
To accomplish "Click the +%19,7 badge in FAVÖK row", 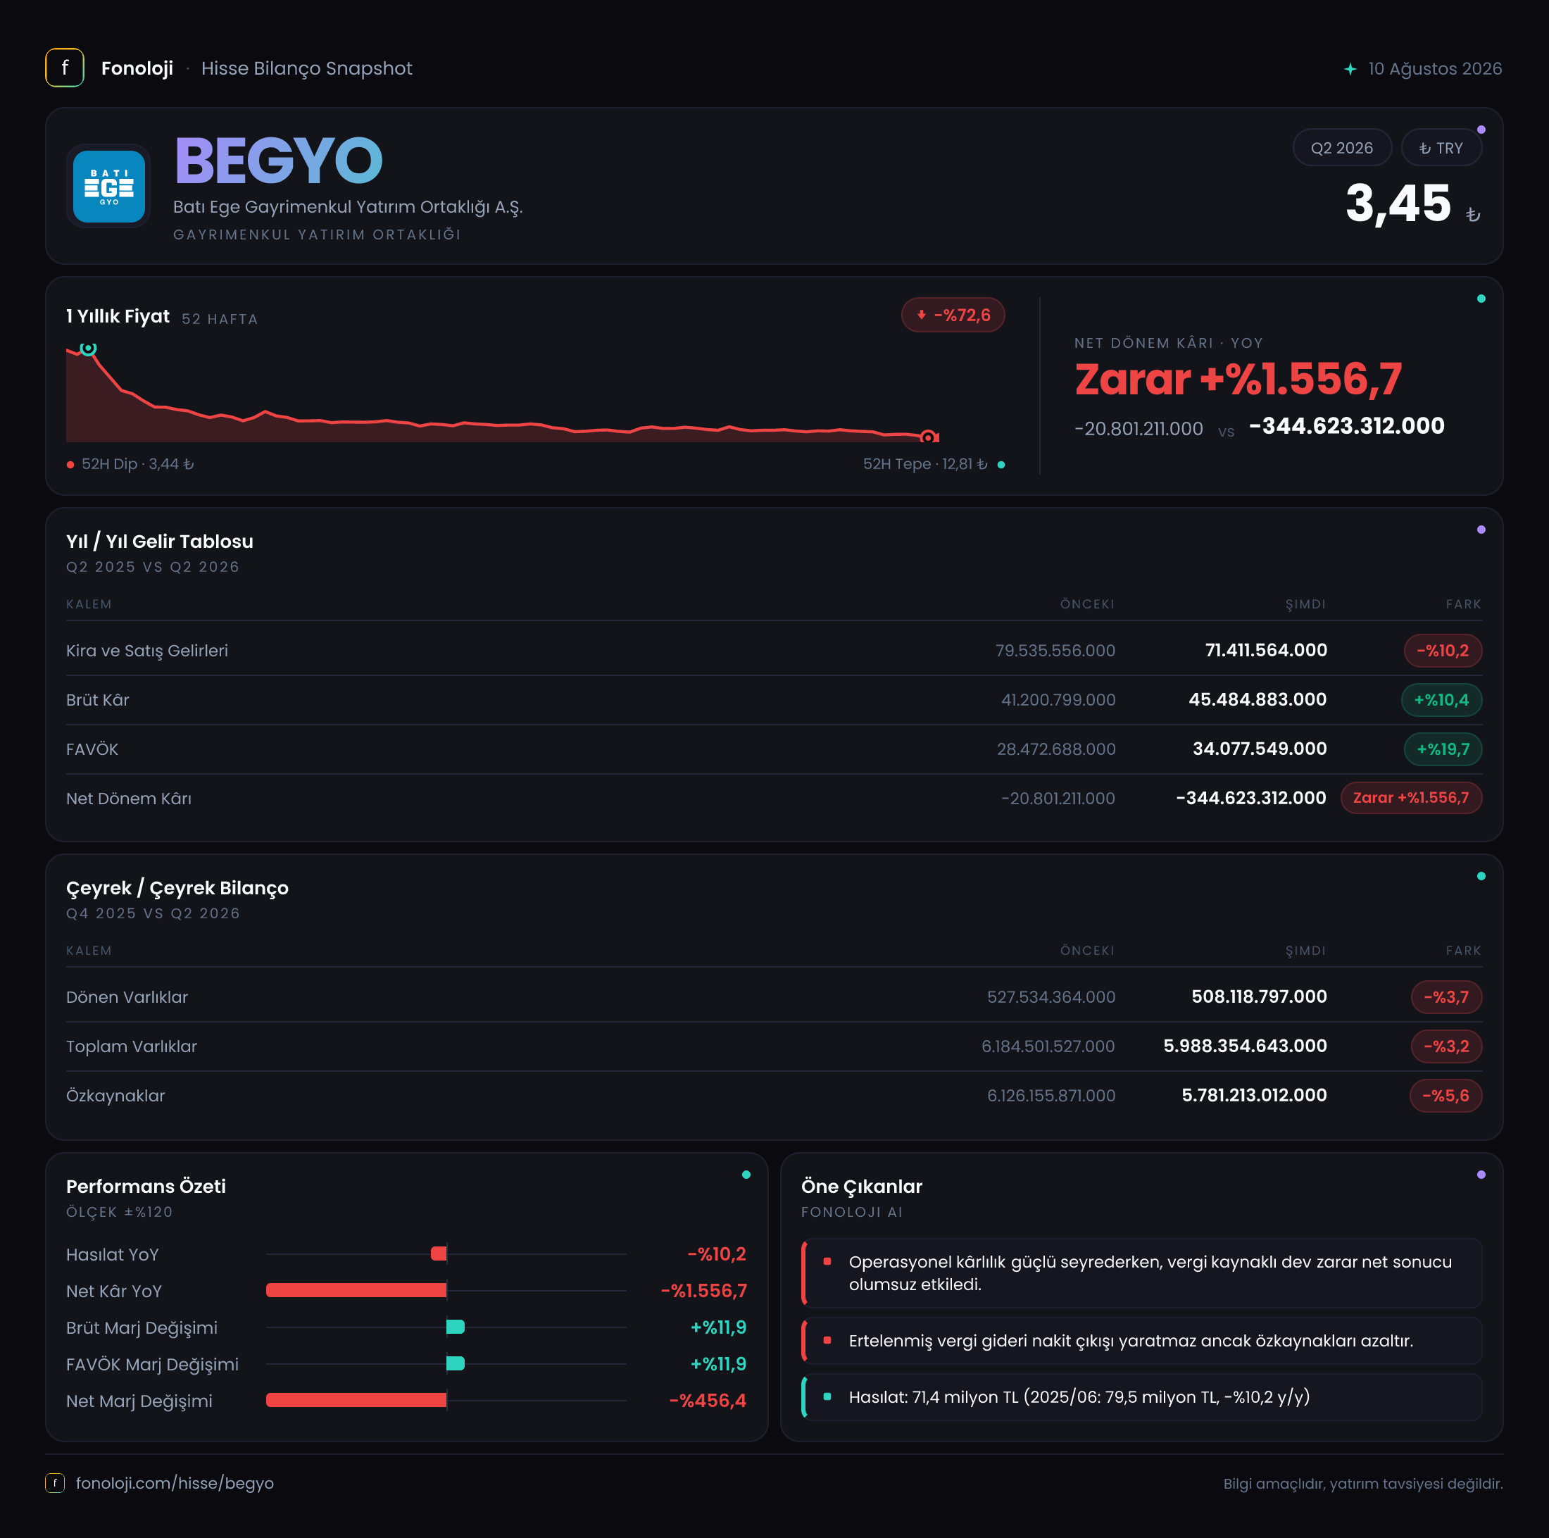I will tap(1443, 749).
